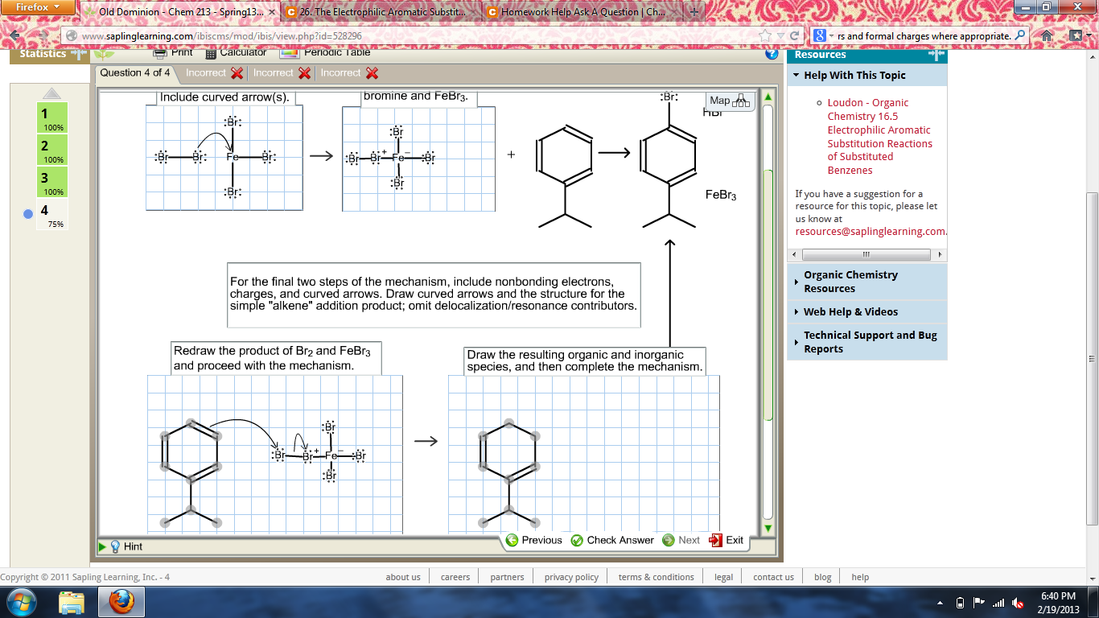Open the address bar history dropdown arrow

point(780,36)
